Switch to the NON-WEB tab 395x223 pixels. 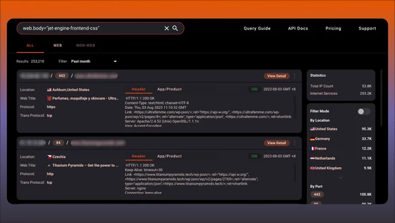click(x=85, y=45)
